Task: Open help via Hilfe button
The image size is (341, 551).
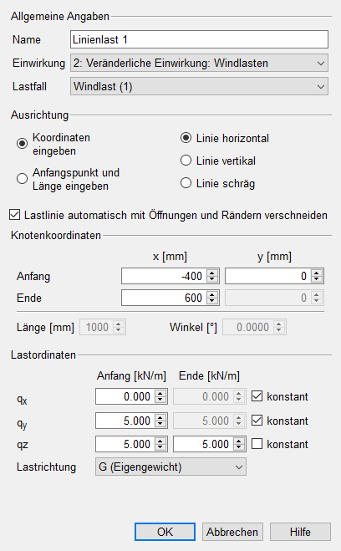Action: pyautogui.click(x=300, y=532)
